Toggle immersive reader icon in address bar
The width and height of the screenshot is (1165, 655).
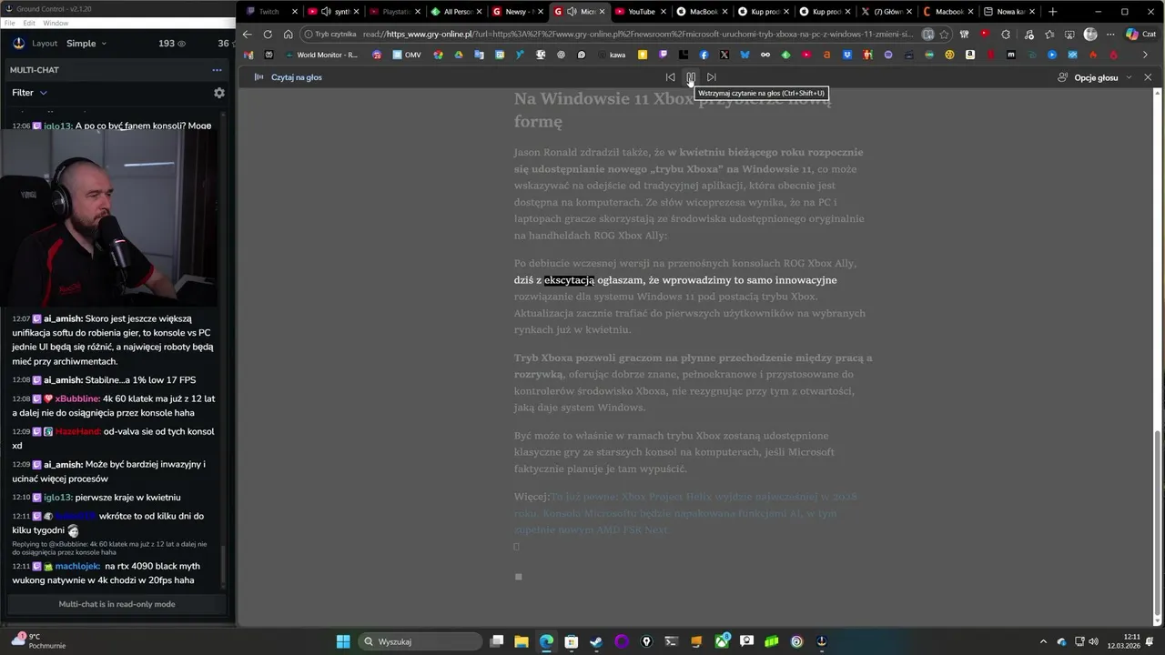tap(927, 34)
